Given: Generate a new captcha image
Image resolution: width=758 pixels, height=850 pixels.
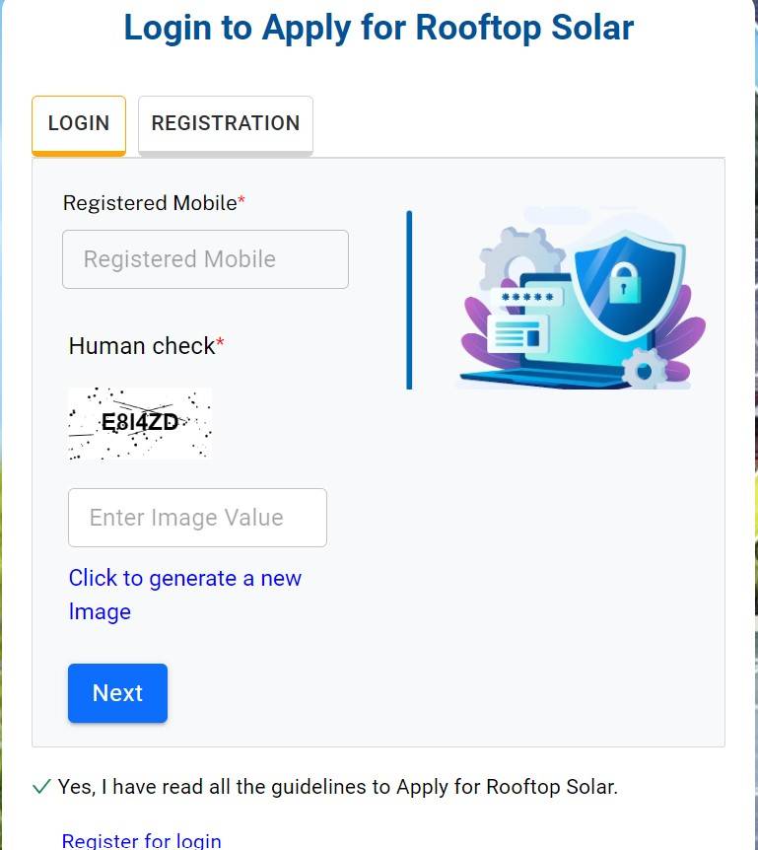Looking at the screenshot, I should [x=184, y=595].
